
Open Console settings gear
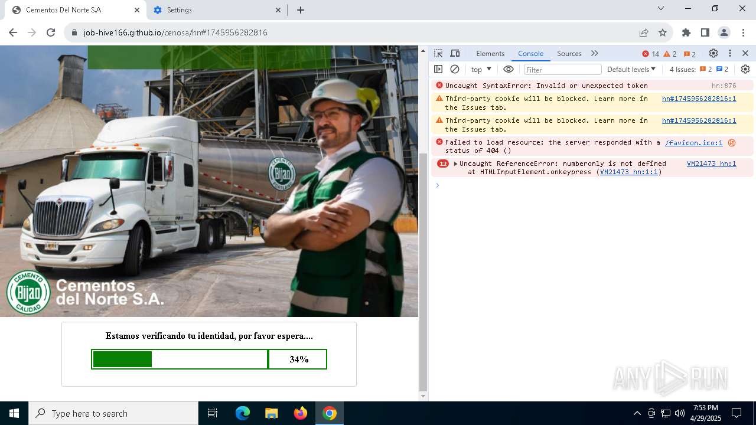point(745,69)
